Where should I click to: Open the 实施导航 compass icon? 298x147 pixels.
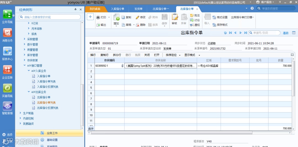pyautogui.click(x=7, y=88)
